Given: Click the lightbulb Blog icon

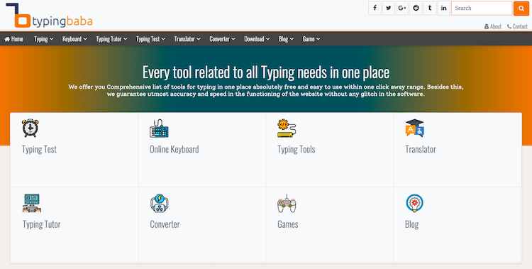Looking at the screenshot, I should coord(415,203).
